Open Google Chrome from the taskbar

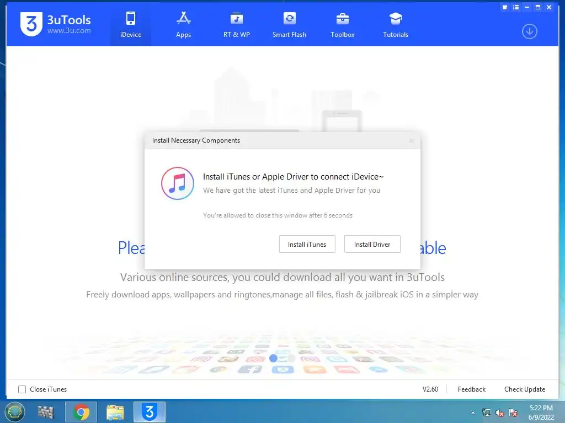pyautogui.click(x=81, y=412)
